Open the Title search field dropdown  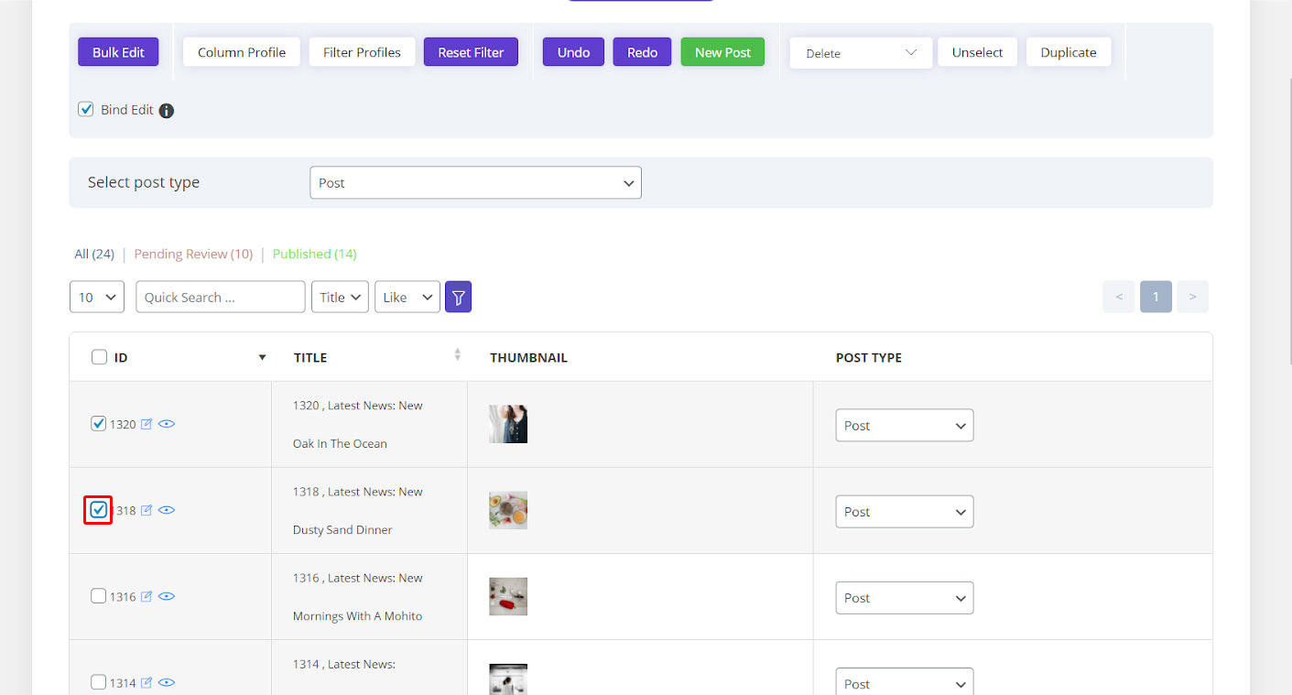coord(340,297)
